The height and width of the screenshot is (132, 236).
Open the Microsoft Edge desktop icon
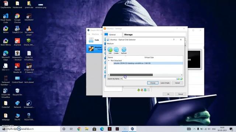(6, 55)
